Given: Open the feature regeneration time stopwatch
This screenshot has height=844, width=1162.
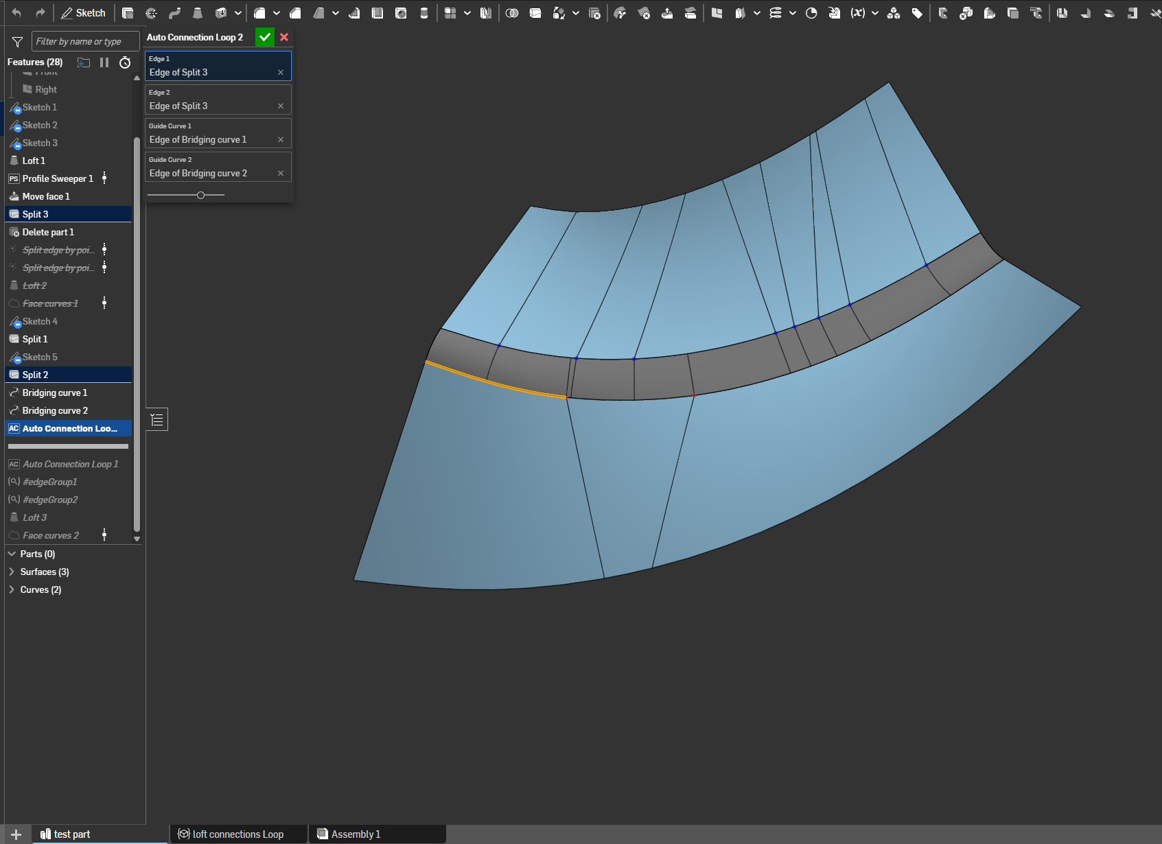Looking at the screenshot, I should coord(125,62).
